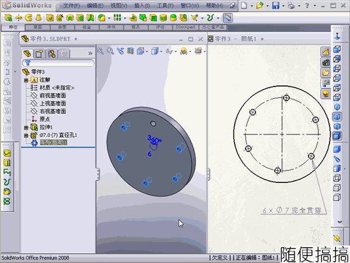Expand the Ø7.0 (7) 直径孔1 node
350x263 pixels.
26,136
